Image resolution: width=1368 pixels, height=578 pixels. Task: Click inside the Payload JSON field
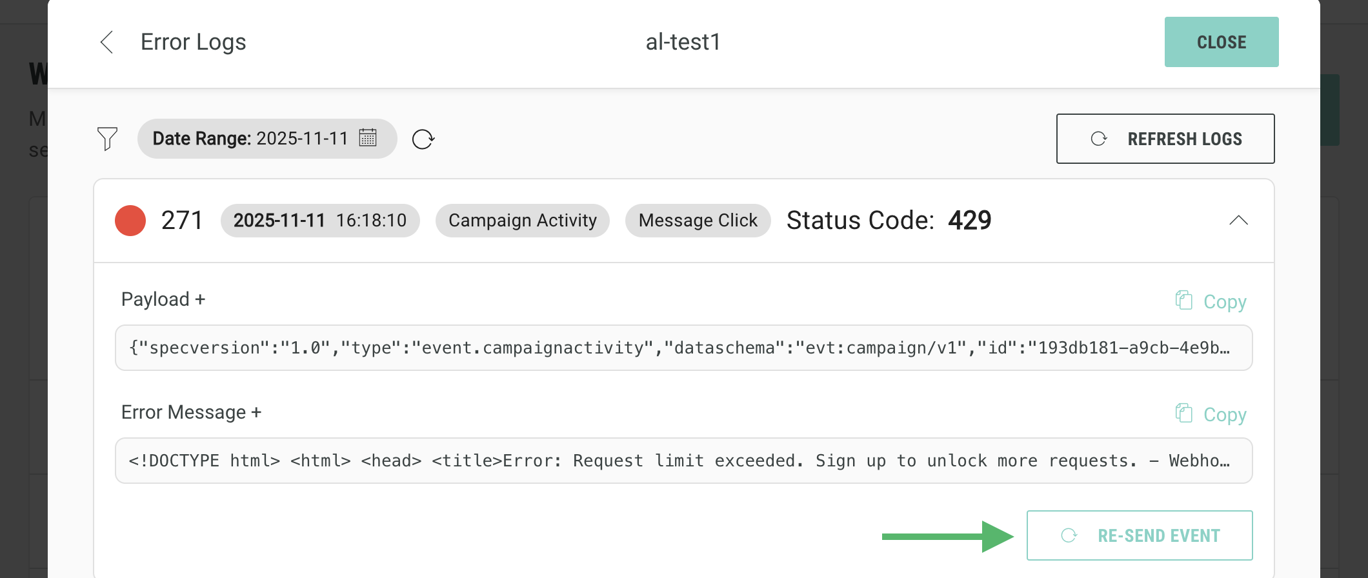(683, 348)
